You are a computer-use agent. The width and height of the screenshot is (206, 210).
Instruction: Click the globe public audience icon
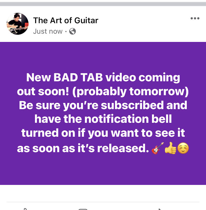(x=72, y=31)
